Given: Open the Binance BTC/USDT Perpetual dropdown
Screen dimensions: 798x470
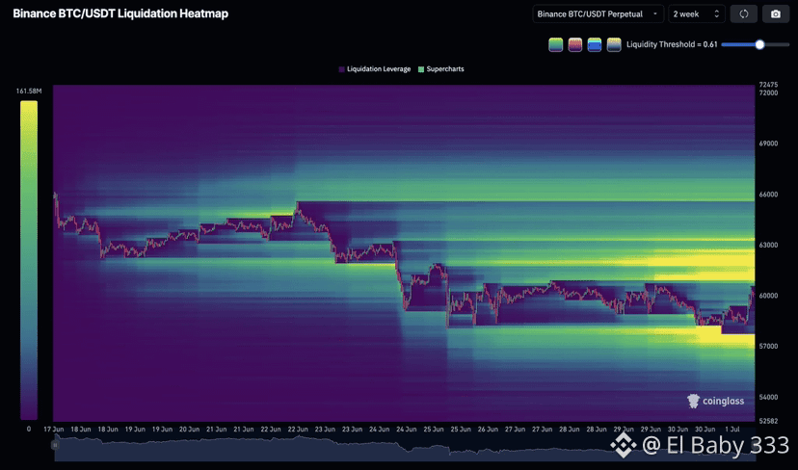Looking at the screenshot, I should pos(598,14).
